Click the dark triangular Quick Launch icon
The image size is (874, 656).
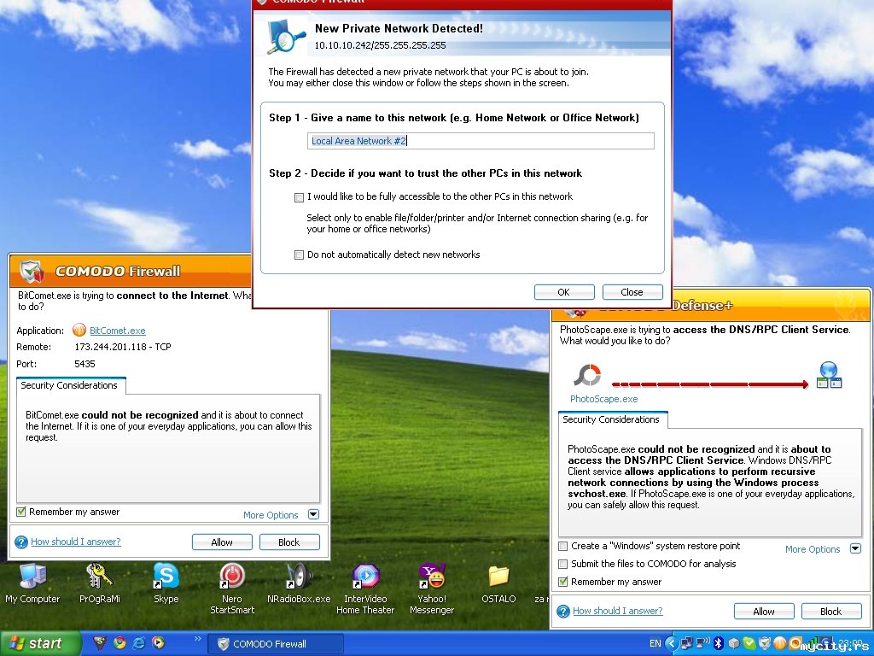(x=100, y=643)
